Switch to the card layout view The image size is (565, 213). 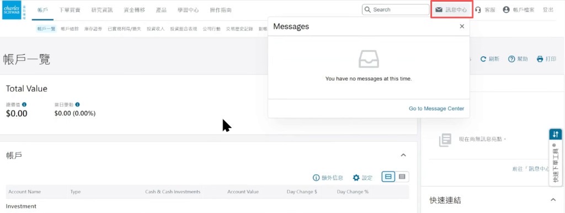388,177
